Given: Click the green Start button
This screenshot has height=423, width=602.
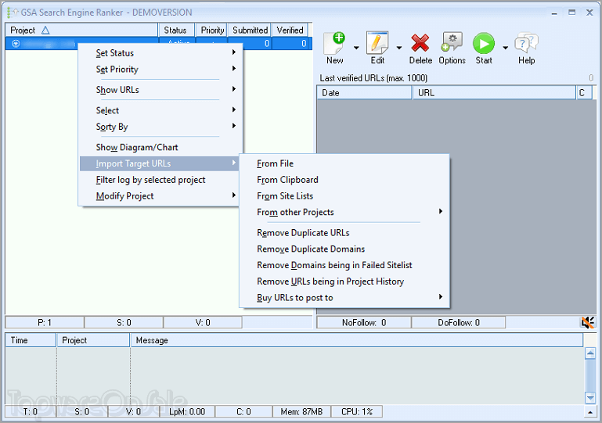Looking at the screenshot, I should 484,43.
